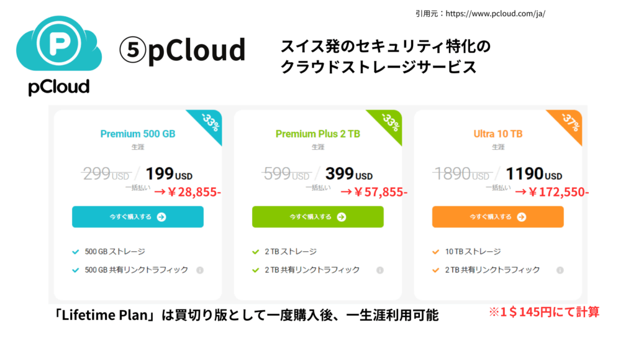636x358 pixels.
Task: Click the teal -33% discount ribbon
Action: click(210, 124)
